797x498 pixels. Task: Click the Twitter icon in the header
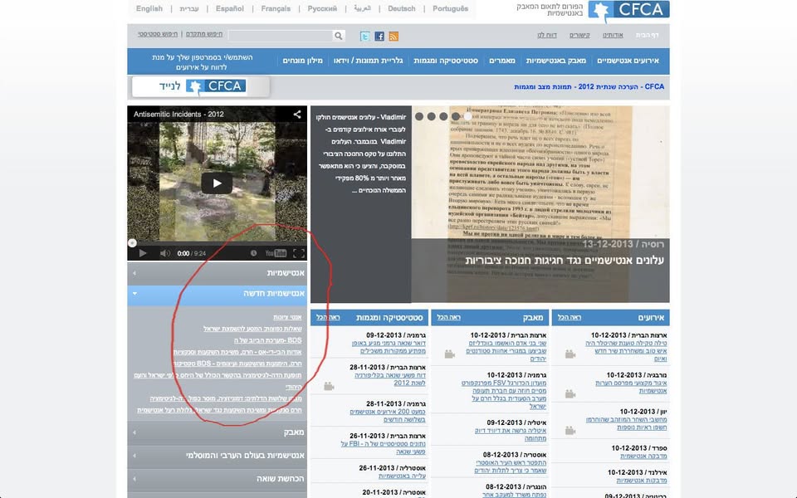click(x=364, y=36)
